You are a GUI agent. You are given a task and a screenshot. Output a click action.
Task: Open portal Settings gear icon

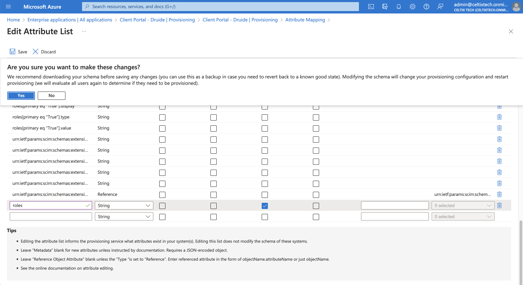[x=413, y=7]
